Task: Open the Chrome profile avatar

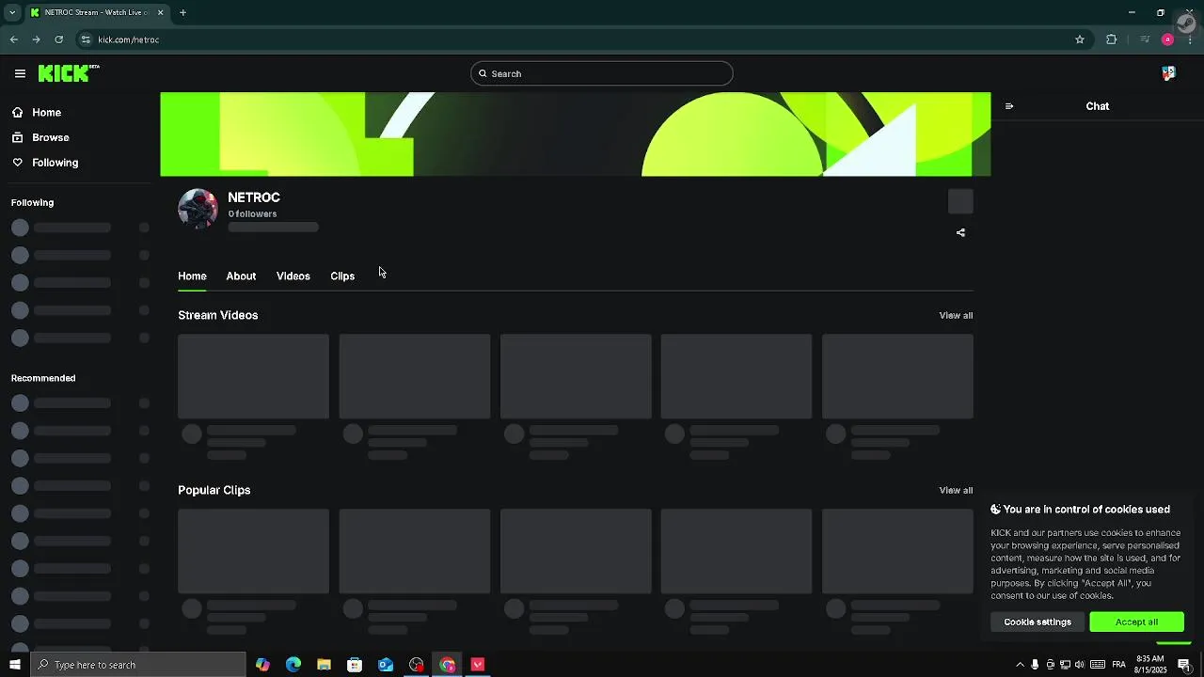Action: 1167,39
